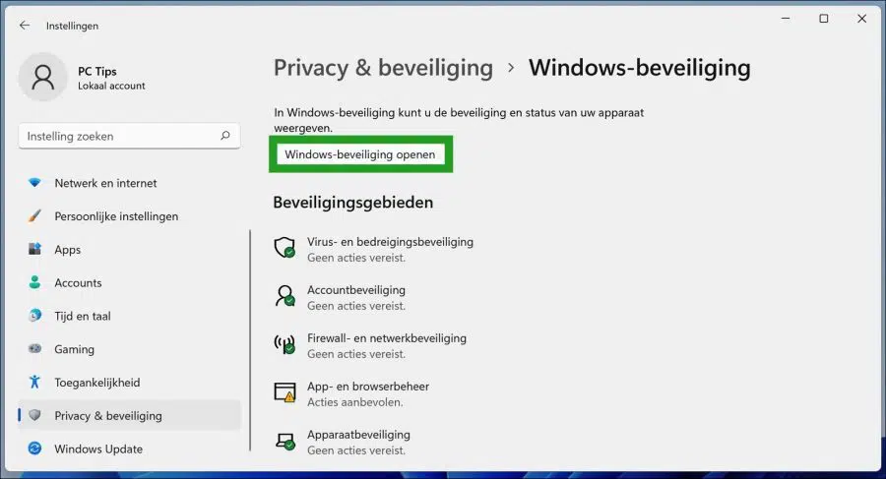The height and width of the screenshot is (479, 886).
Task: Open Netwerk en internet settings
Action: (x=129, y=183)
